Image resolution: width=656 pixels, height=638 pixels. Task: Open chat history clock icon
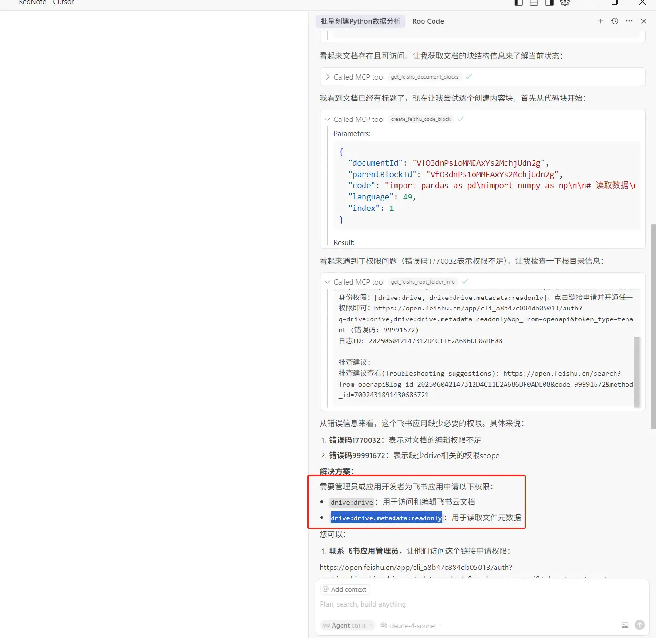(x=615, y=21)
